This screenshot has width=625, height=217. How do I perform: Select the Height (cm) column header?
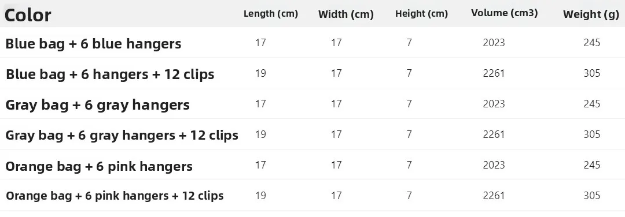(421, 14)
